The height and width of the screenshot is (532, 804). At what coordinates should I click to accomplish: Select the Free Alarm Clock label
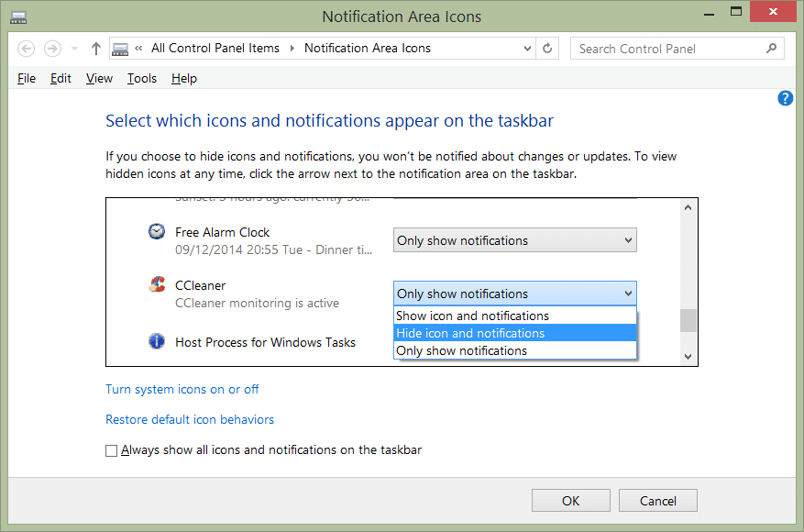(x=222, y=232)
